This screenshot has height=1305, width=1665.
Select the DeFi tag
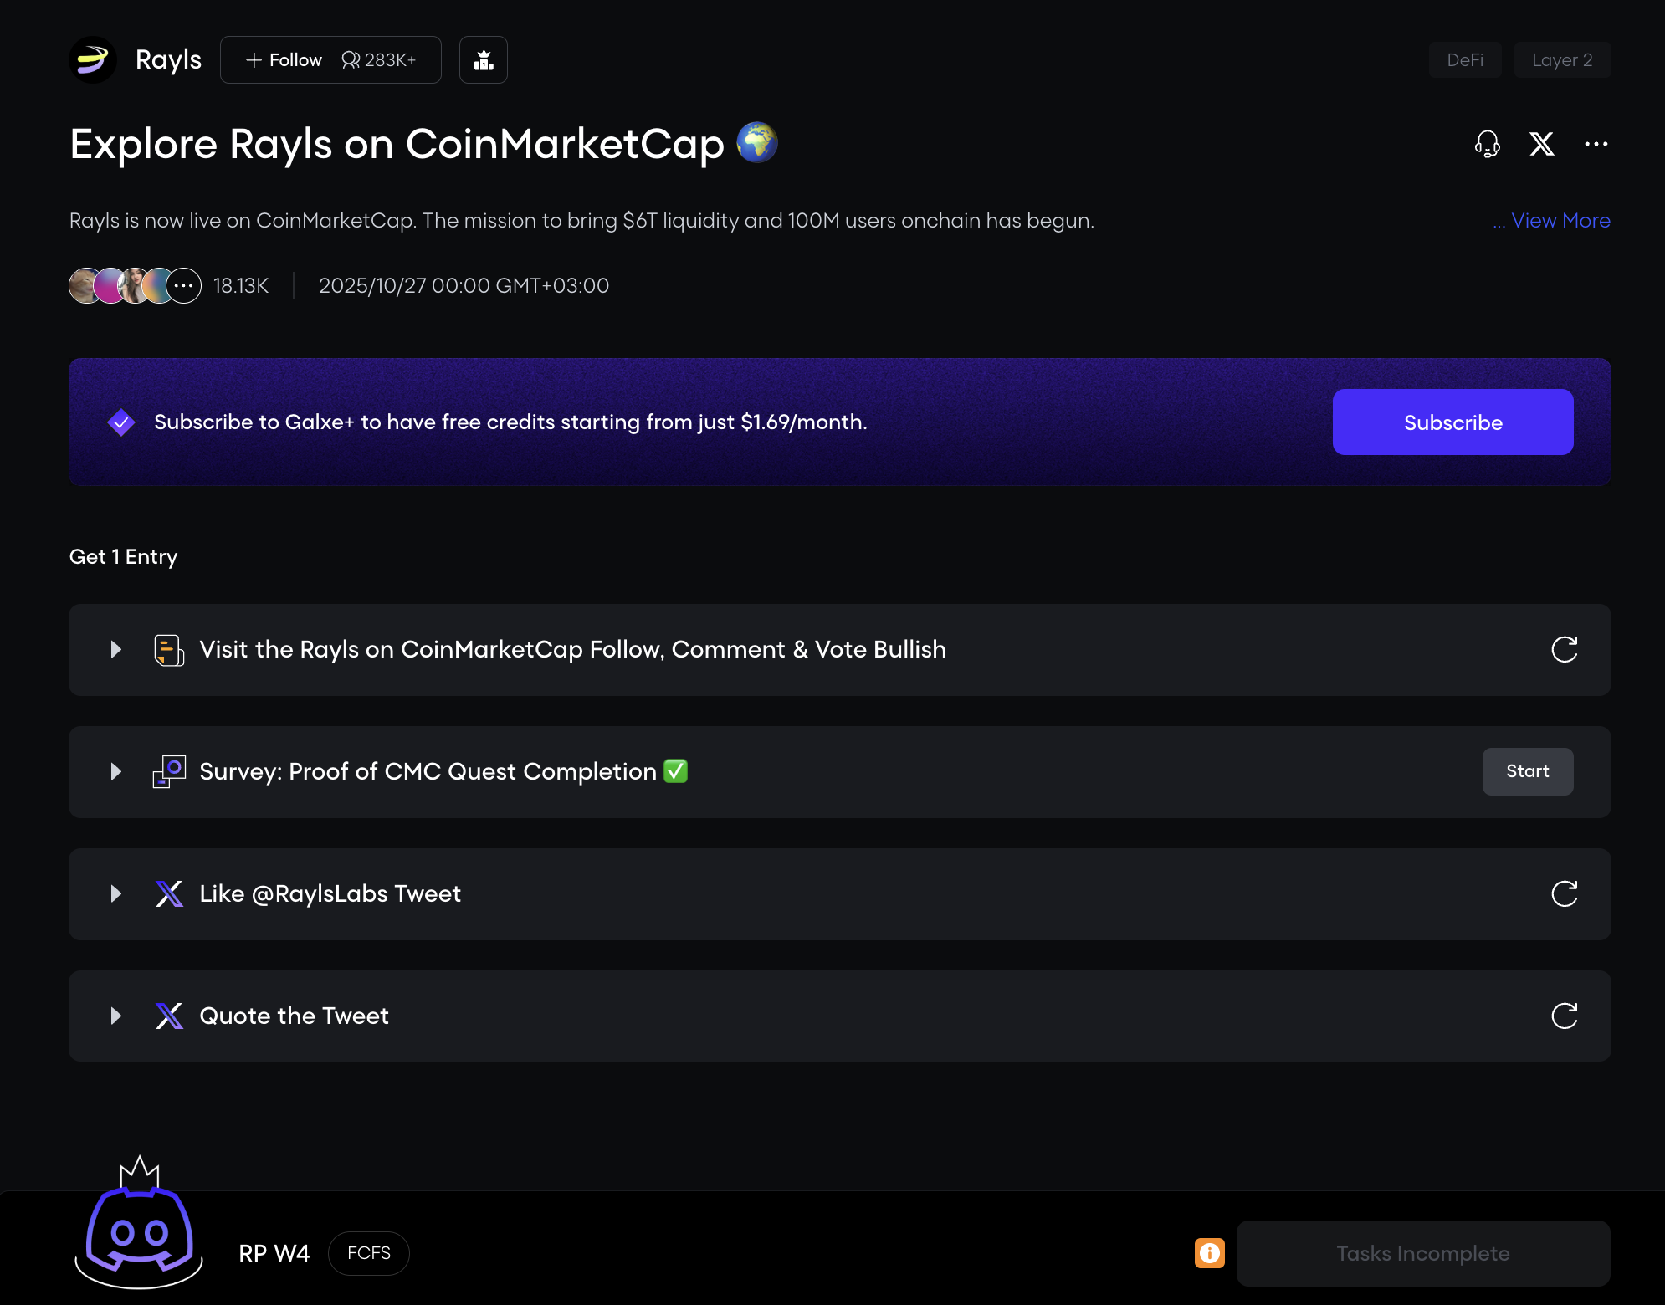pyautogui.click(x=1464, y=60)
